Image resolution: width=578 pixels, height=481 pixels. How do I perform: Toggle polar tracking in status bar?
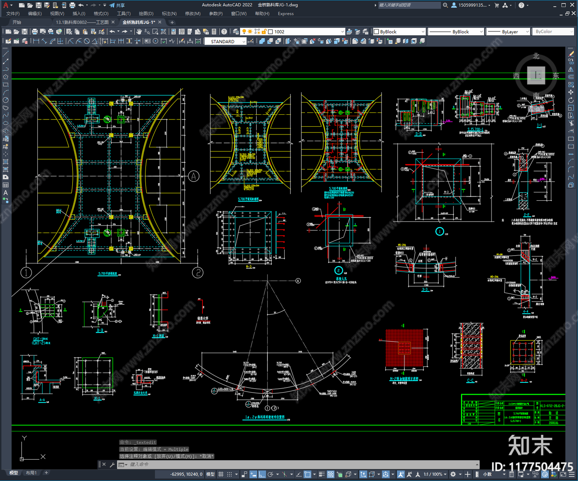tap(270, 474)
